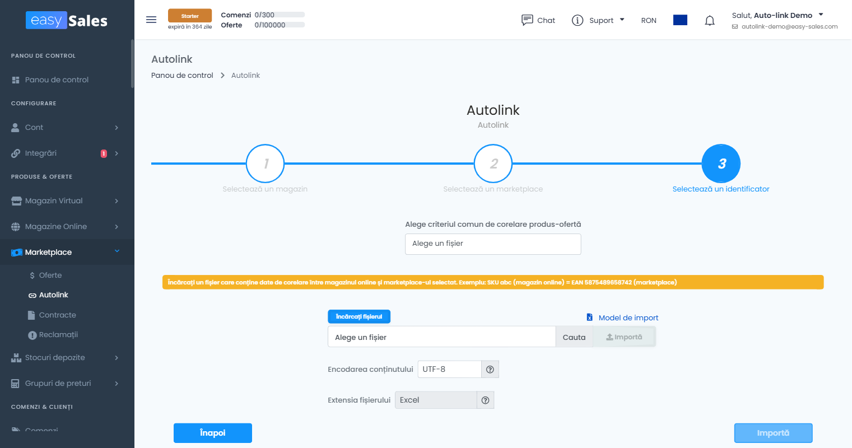The width and height of the screenshot is (852, 448).
Task: Click the Suport info circle icon
Action: (x=578, y=20)
